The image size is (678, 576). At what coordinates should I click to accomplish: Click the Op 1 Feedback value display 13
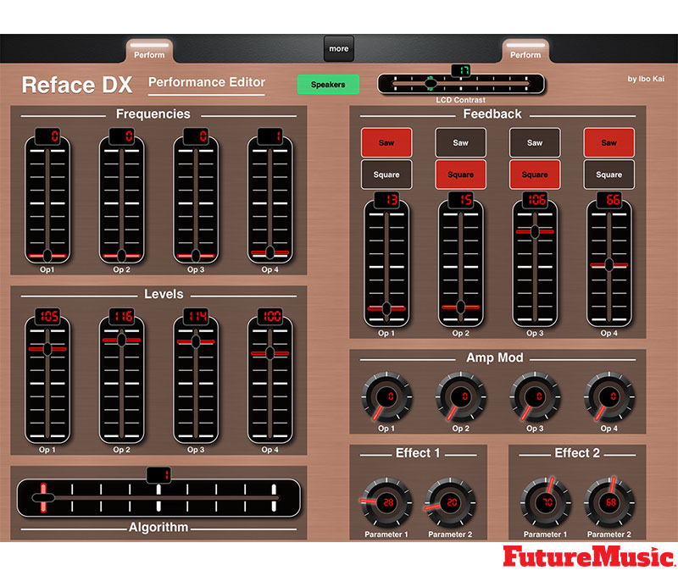pos(386,200)
